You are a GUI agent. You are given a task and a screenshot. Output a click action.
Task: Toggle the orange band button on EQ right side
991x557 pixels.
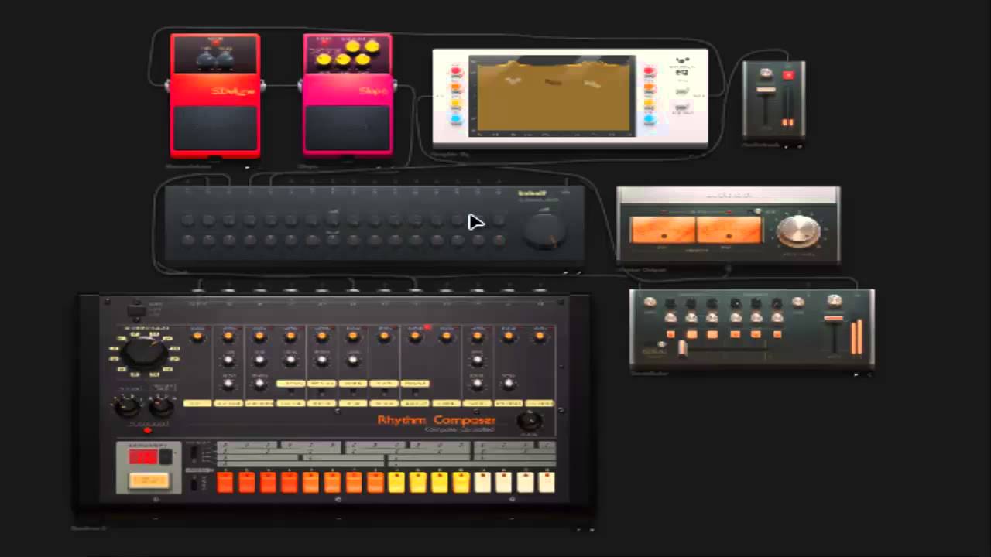[x=650, y=87]
